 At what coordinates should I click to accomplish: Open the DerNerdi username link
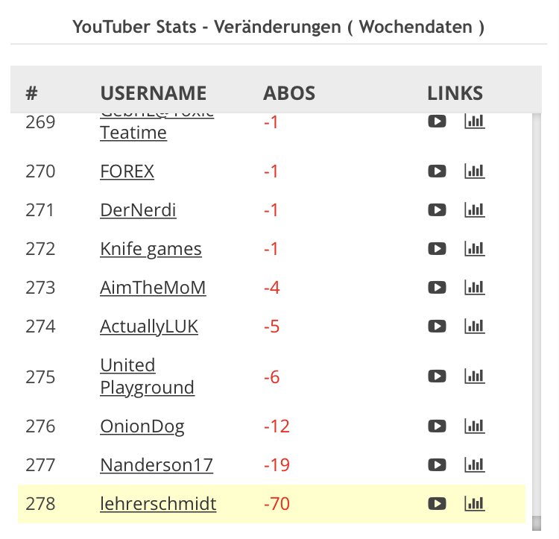point(138,210)
